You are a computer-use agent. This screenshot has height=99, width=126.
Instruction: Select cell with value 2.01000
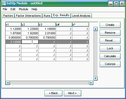tap(47, 33)
